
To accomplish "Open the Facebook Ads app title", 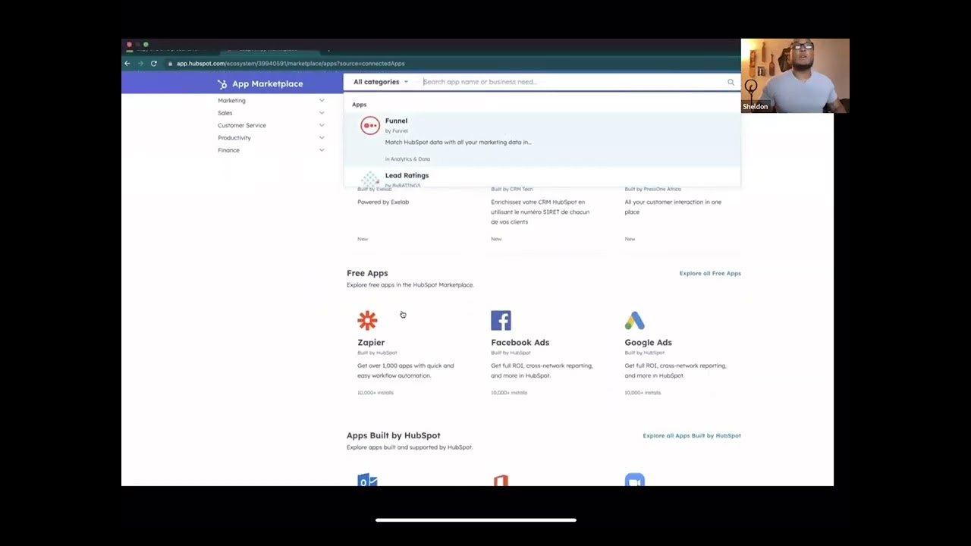I will (x=520, y=342).
